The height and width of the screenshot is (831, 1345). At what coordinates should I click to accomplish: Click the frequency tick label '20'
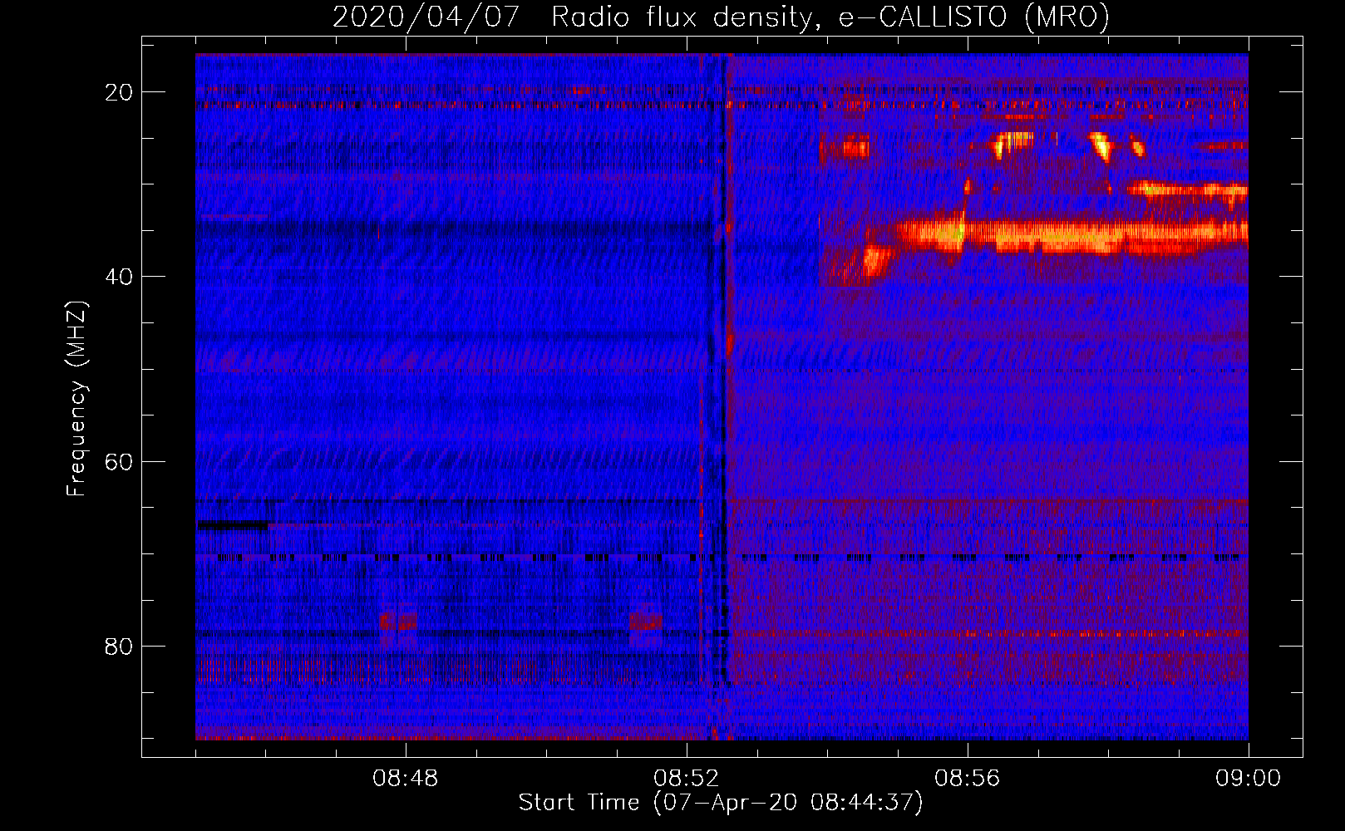[x=119, y=92]
